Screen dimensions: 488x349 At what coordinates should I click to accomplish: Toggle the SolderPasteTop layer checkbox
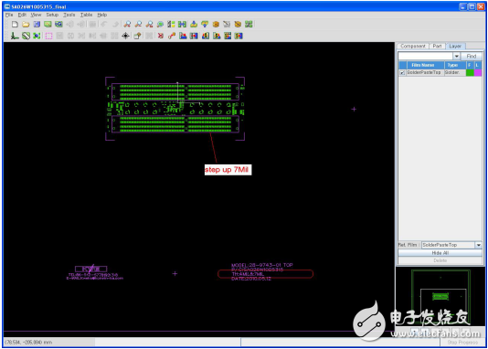pos(402,72)
